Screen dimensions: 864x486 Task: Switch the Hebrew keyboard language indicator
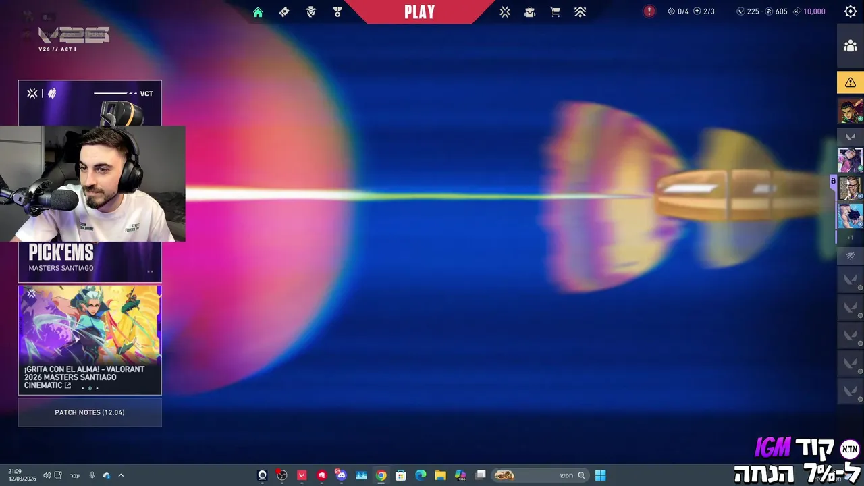tap(75, 475)
